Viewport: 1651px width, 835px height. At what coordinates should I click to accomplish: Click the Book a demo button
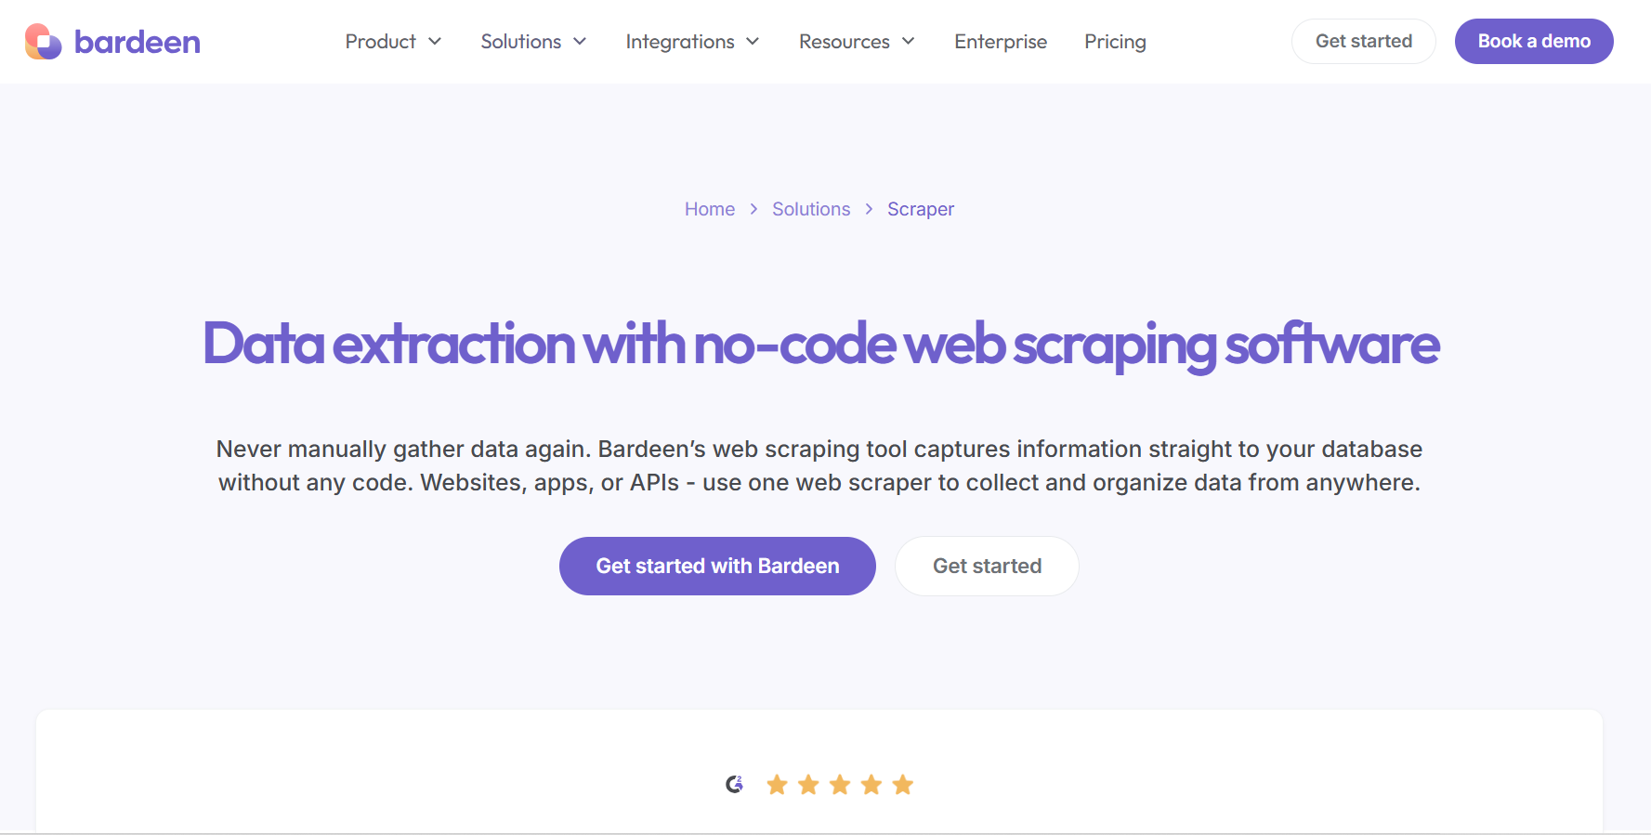click(x=1533, y=41)
